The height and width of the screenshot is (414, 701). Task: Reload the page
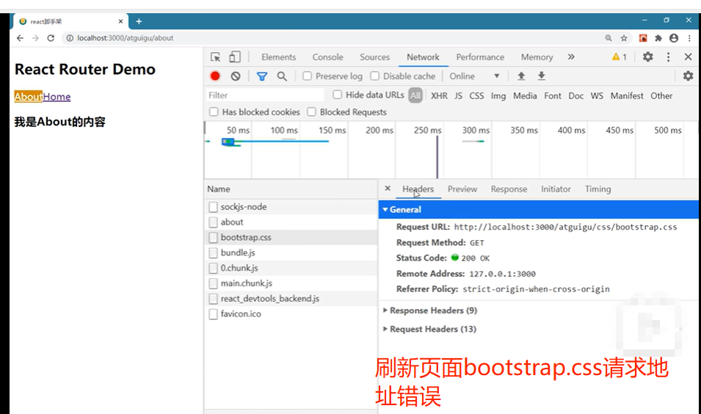click(51, 38)
